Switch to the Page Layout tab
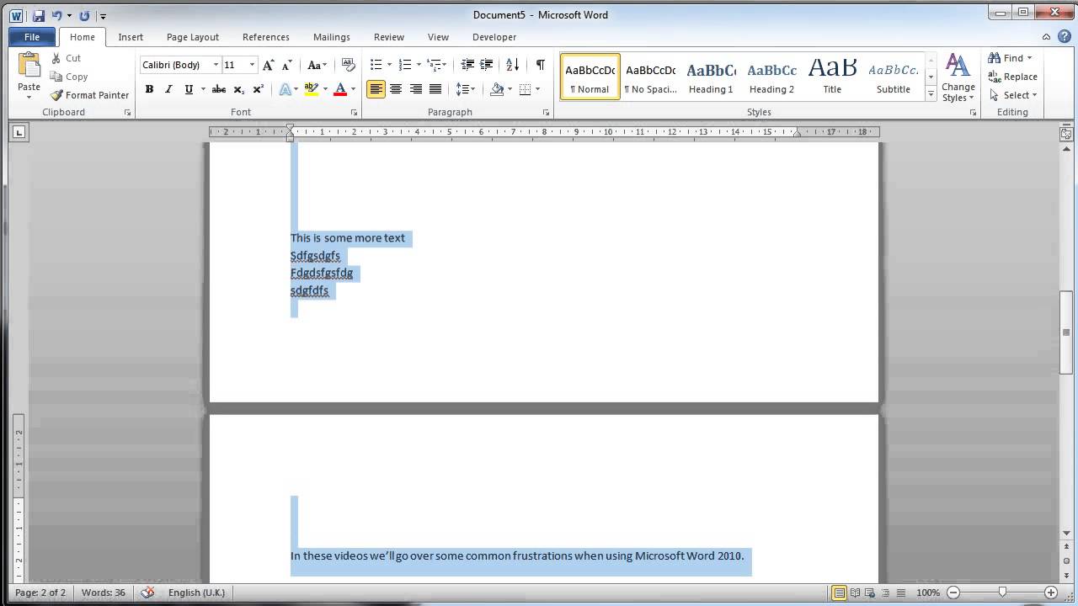Viewport: 1078px width, 606px height. 193,37
